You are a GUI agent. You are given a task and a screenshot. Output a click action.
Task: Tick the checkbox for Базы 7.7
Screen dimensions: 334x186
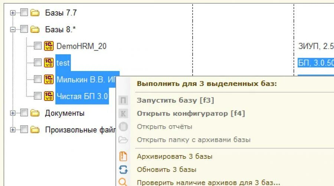coord(24,12)
